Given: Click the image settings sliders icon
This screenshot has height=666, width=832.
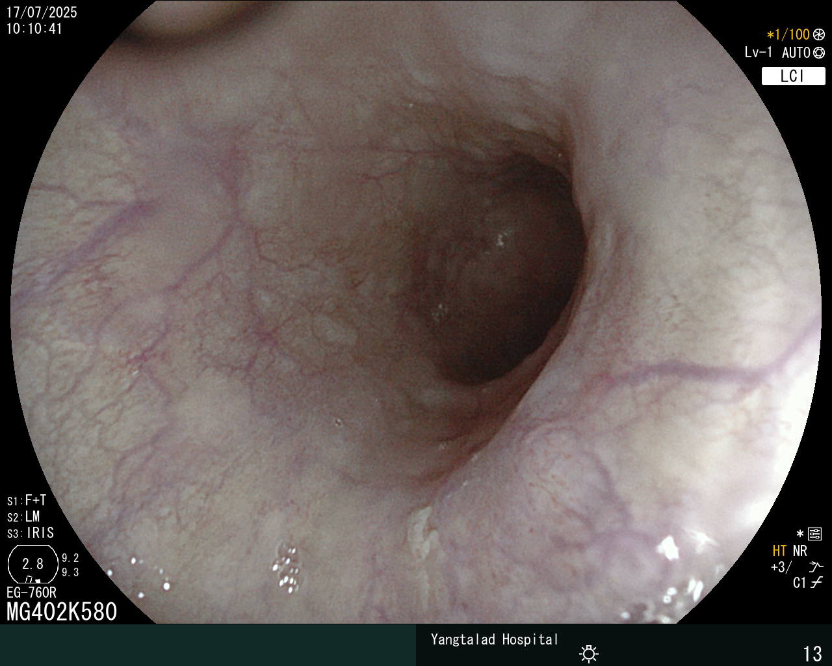Looking at the screenshot, I should click(815, 535).
